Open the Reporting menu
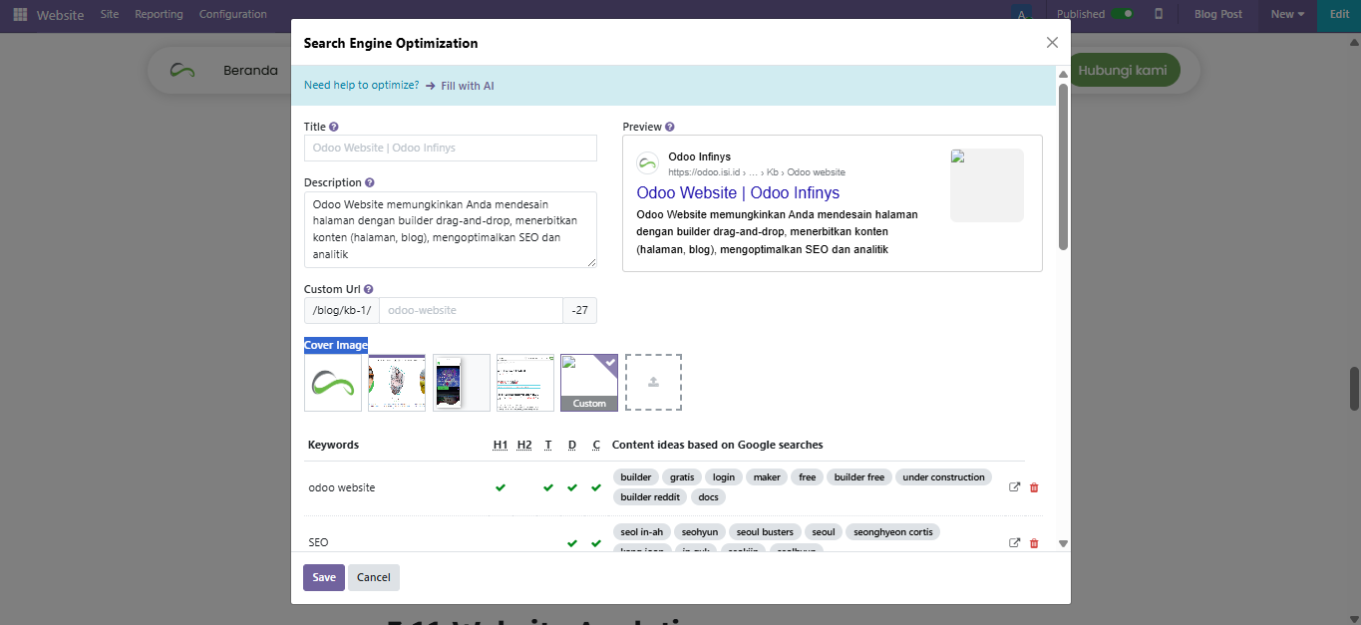1361x625 pixels. [159, 14]
